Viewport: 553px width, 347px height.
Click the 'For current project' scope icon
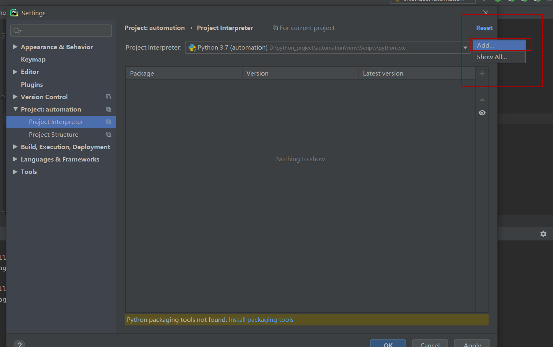(275, 28)
